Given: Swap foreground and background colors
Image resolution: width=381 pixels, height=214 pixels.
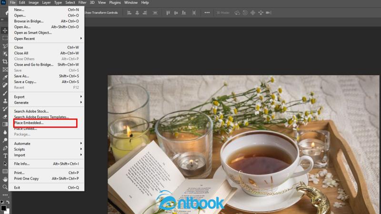Looking at the screenshot, I should pos(8,202).
